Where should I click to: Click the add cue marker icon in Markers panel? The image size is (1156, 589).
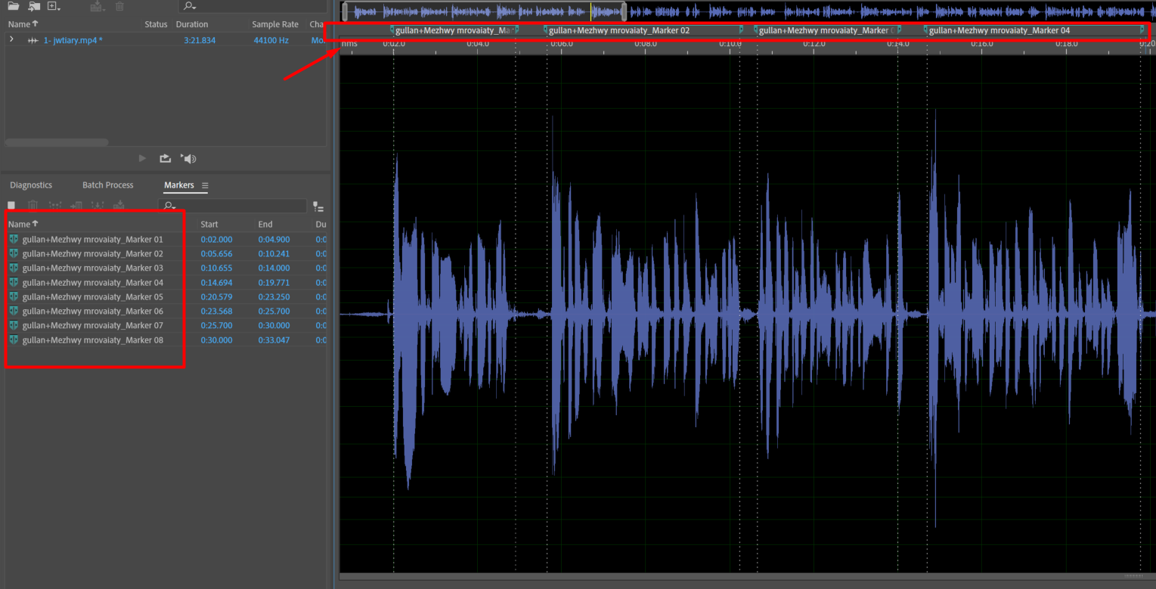[11, 206]
